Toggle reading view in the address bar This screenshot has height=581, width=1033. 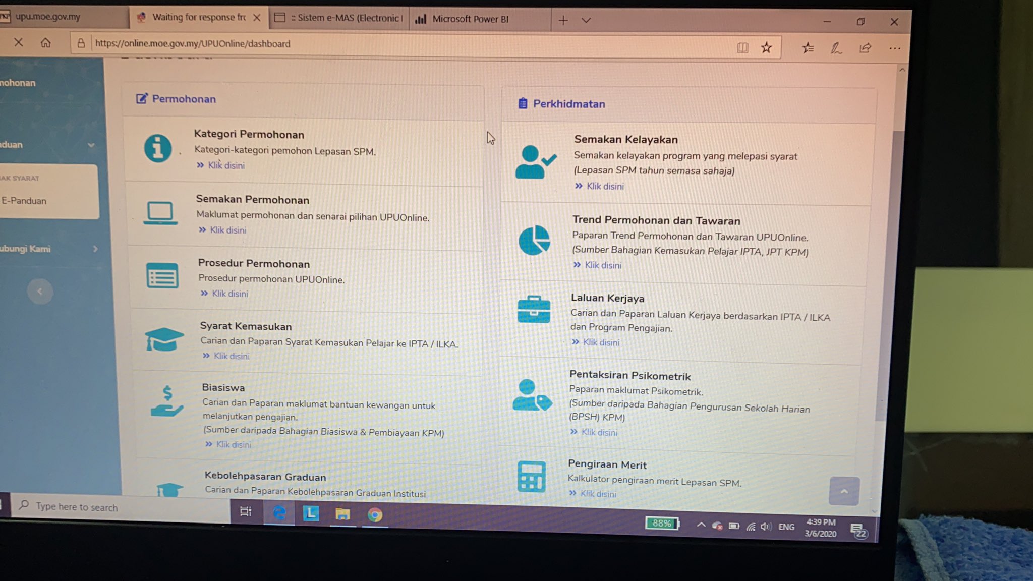[x=742, y=47]
